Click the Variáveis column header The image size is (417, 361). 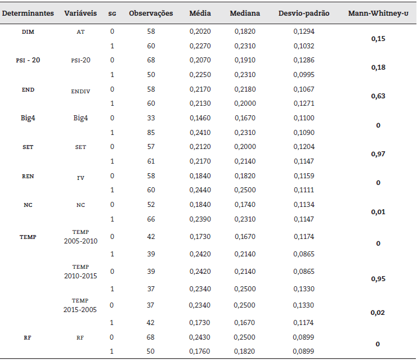(x=80, y=12)
